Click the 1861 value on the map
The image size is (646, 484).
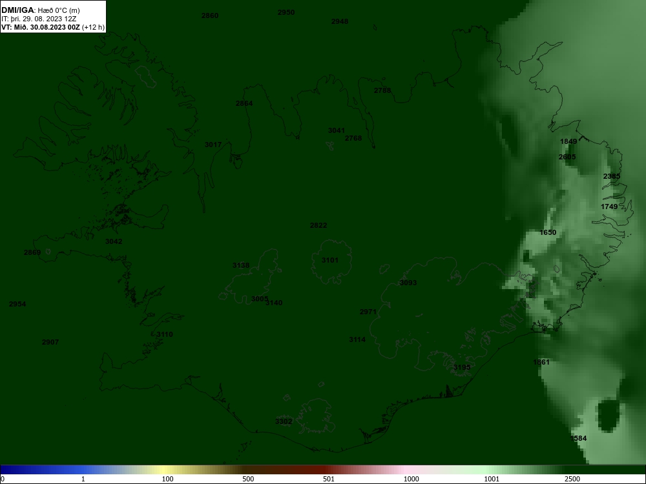tap(541, 362)
